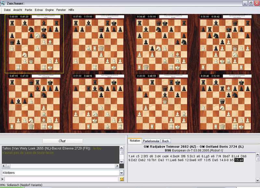The image size is (260, 188).
Task: Open the Extras menu
Action: [x=39, y=10]
